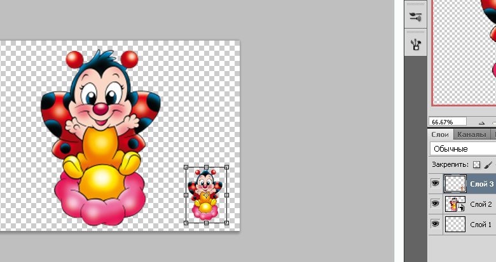Click the Слой 1 layer thumbnail
Image resolution: width=496 pixels, height=262 pixels.
tap(455, 224)
